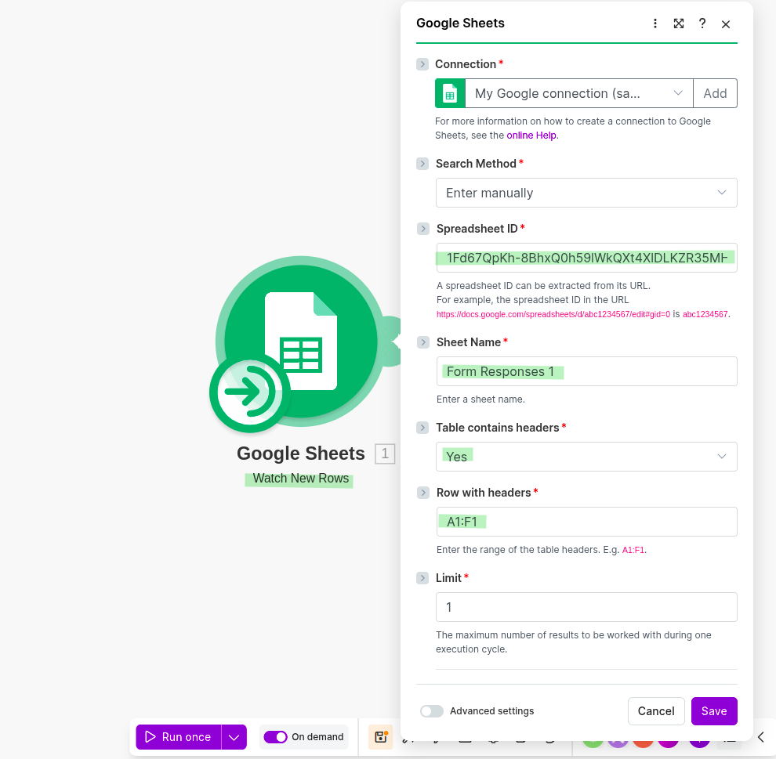Collapse the bottom toolbar with the left chevron

(x=760, y=737)
